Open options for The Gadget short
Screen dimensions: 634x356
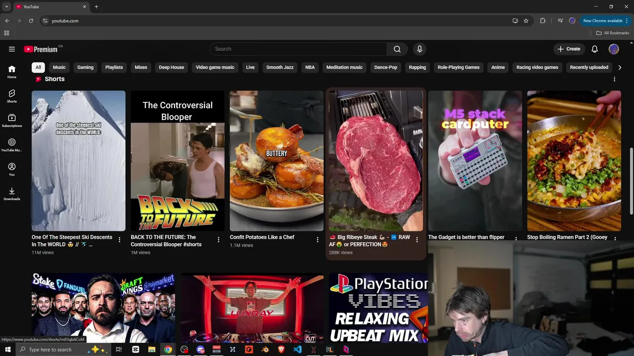516,238
